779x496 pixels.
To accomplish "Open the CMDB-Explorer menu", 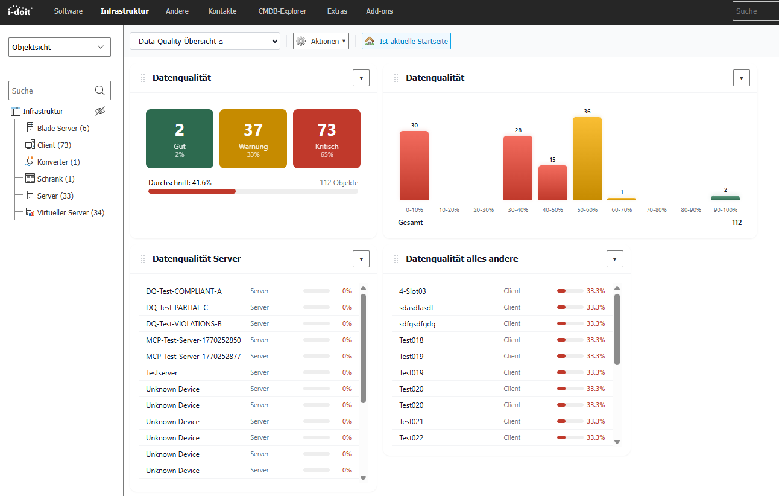I will point(282,11).
